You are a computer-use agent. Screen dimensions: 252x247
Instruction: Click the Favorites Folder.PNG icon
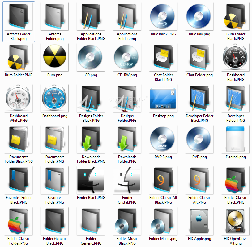coord(55,180)
